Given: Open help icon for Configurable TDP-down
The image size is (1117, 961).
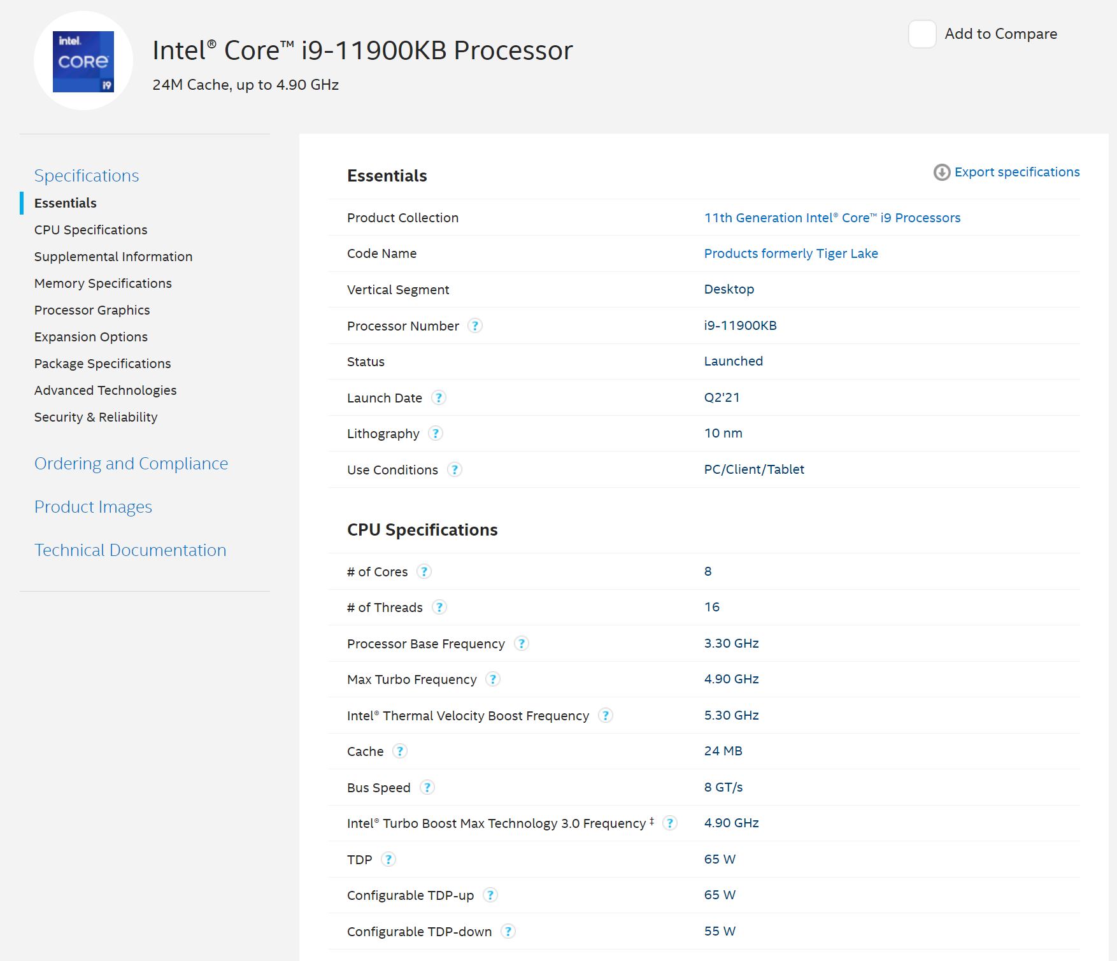Looking at the screenshot, I should pyautogui.click(x=508, y=932).
